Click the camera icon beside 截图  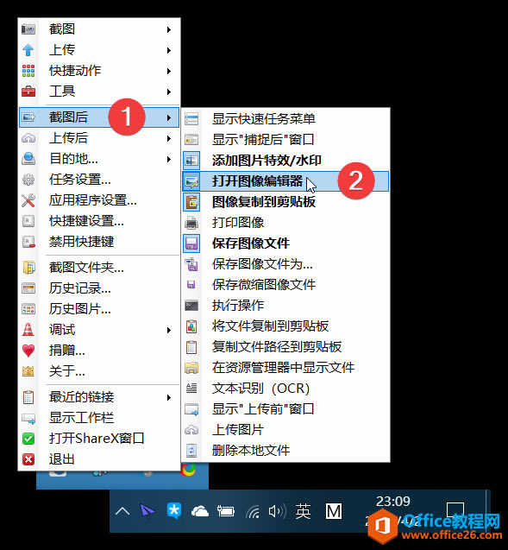(28, 29)
